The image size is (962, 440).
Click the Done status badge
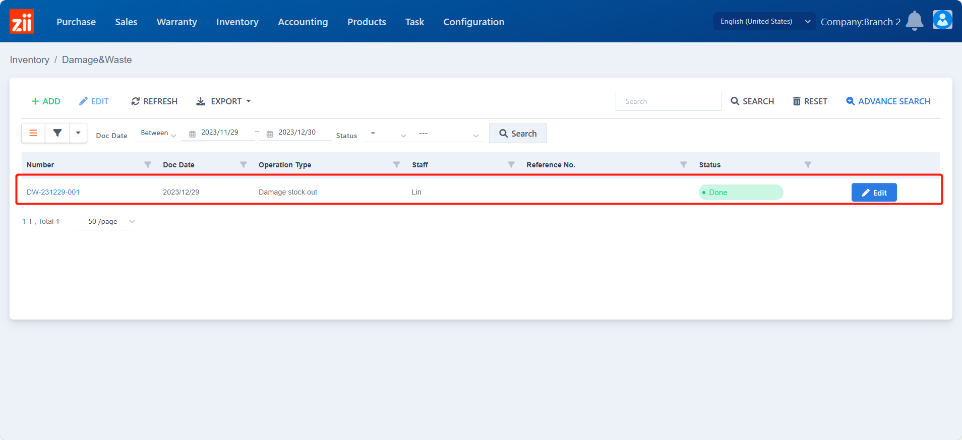[x=741, y=192]
